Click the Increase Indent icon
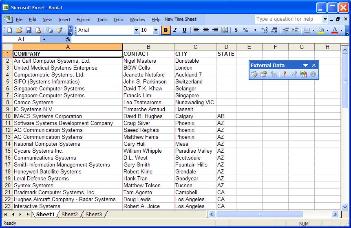 (x=295, y=30)
